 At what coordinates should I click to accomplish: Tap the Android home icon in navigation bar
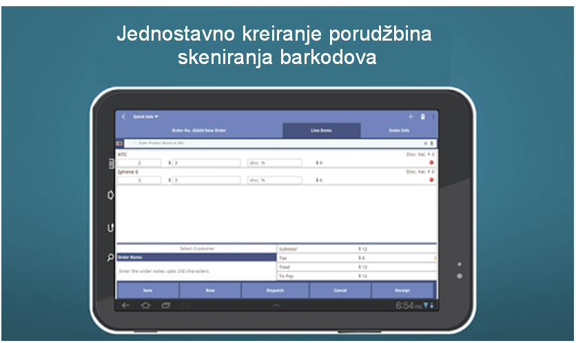coord(145,305)
